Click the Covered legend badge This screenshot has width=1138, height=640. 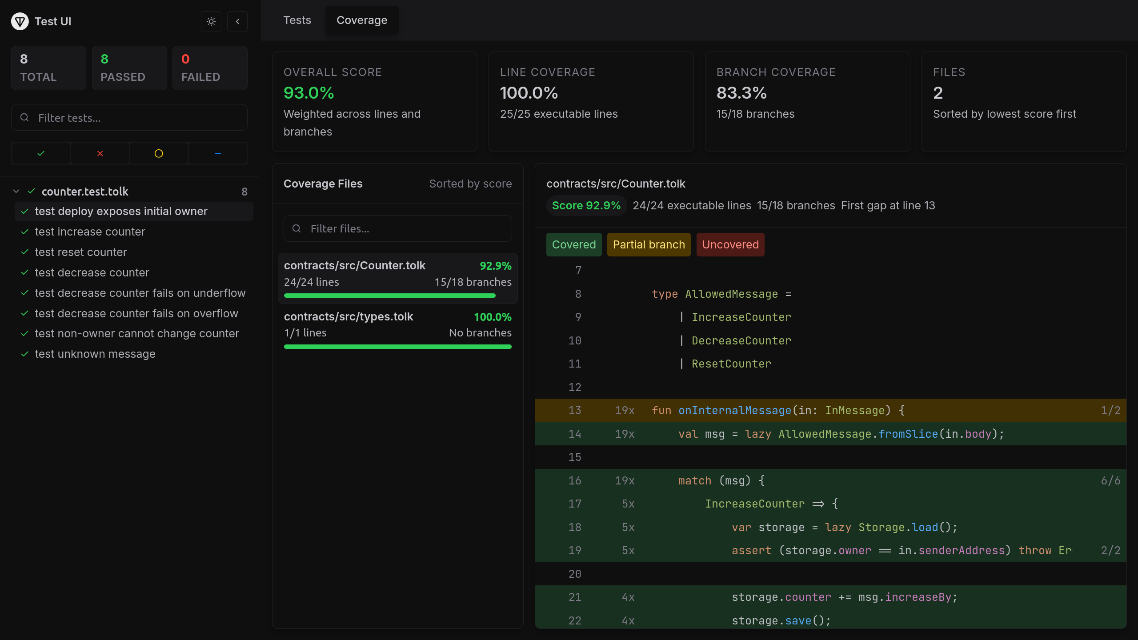574,245
